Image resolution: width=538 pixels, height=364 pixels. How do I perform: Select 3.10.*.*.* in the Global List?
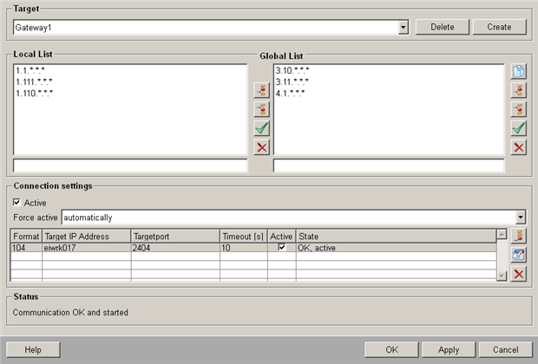point(292,71)
